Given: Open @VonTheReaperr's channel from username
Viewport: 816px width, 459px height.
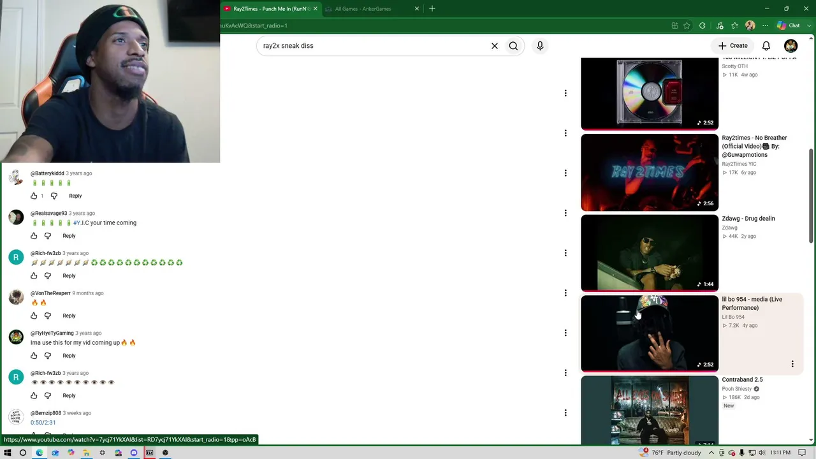Looking at the screenshot, I should coord(50,293).
